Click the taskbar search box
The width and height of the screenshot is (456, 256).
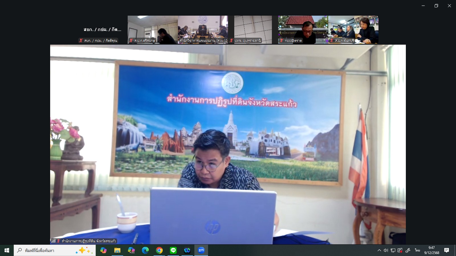54,250
